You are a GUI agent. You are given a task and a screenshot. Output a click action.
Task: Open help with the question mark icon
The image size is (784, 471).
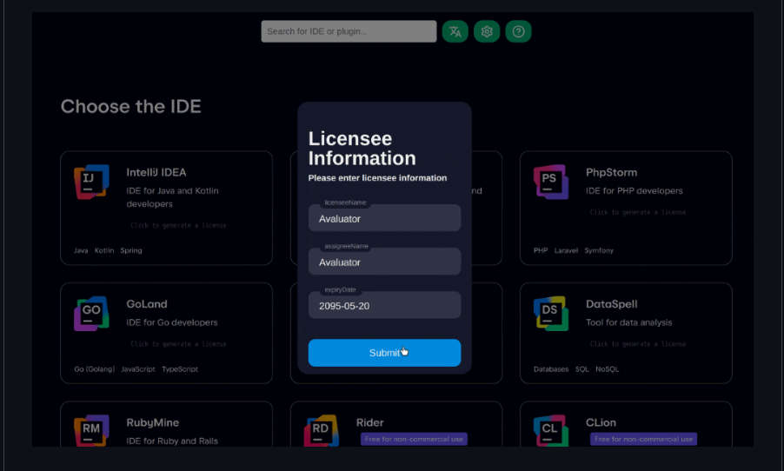[x=518, y=31]
